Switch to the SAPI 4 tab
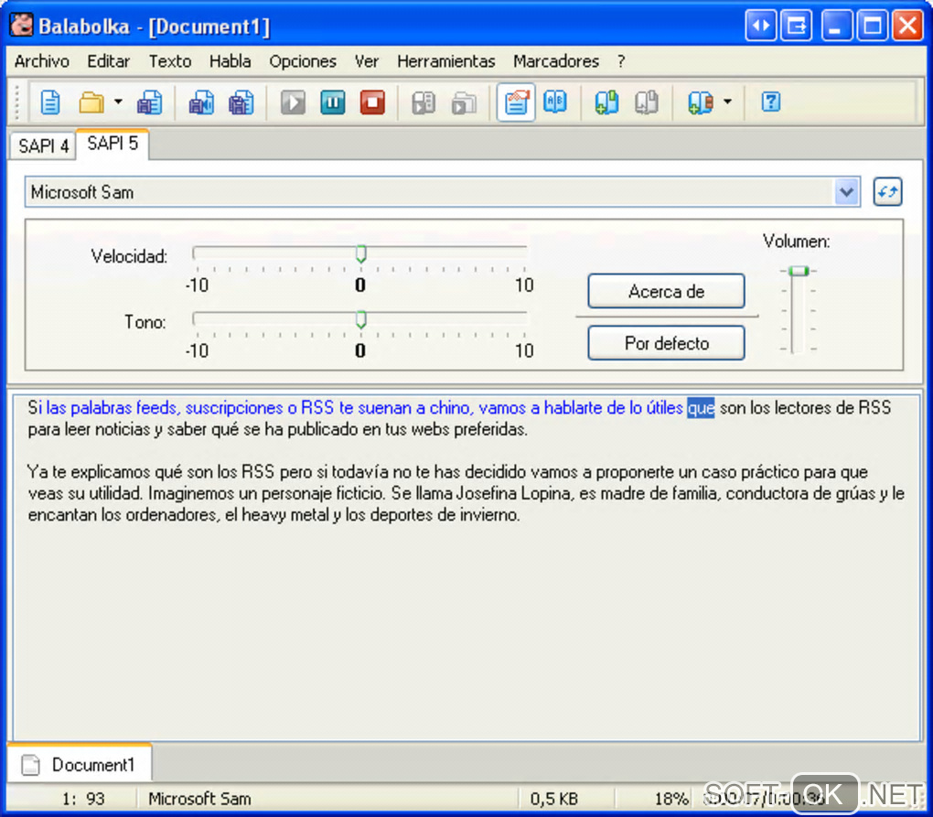The height and width of the screenshot is (817, 933). pyautogui.click(x=43, y=145)
